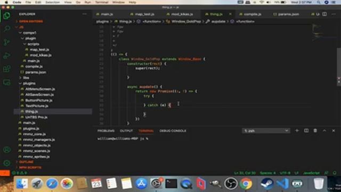Open the App Store from the Dock

tap(141, 183)
